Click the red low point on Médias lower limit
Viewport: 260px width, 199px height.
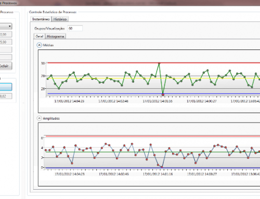tap(163, 95)
